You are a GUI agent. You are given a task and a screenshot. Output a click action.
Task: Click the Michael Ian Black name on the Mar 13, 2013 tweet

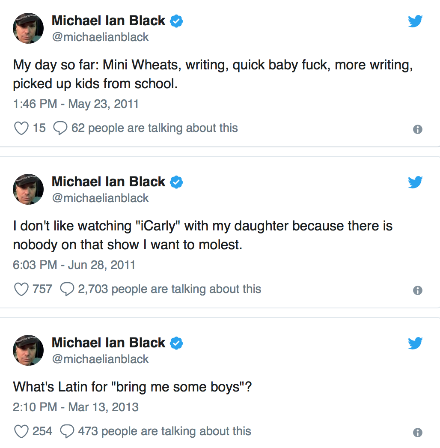coord(108,343)
